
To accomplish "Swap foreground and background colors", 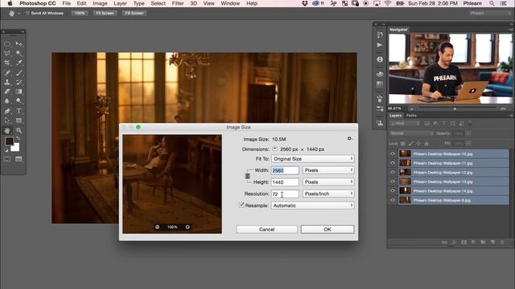I will 19,139.
